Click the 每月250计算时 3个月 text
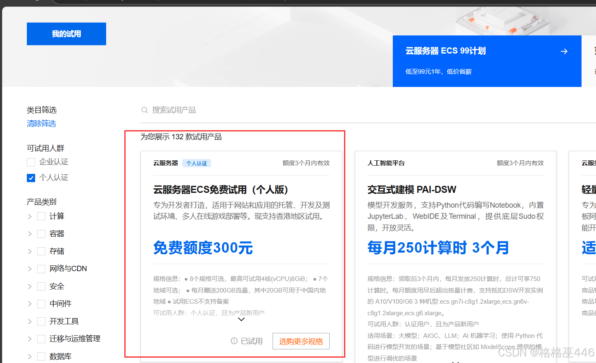Image resolution: width=596 pixels, height=363 pixels. [438, 248]
